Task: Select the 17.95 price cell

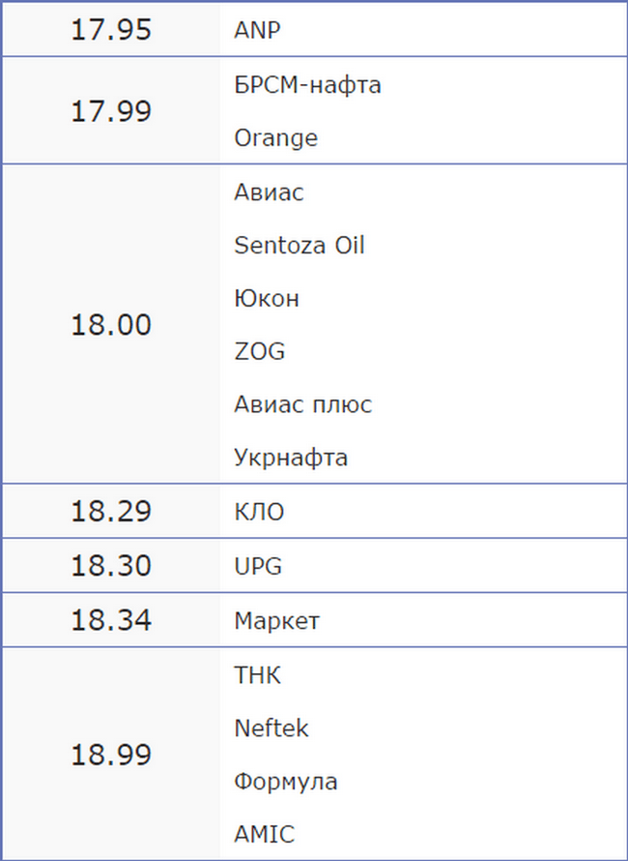Action: click(x=111, y=30)
